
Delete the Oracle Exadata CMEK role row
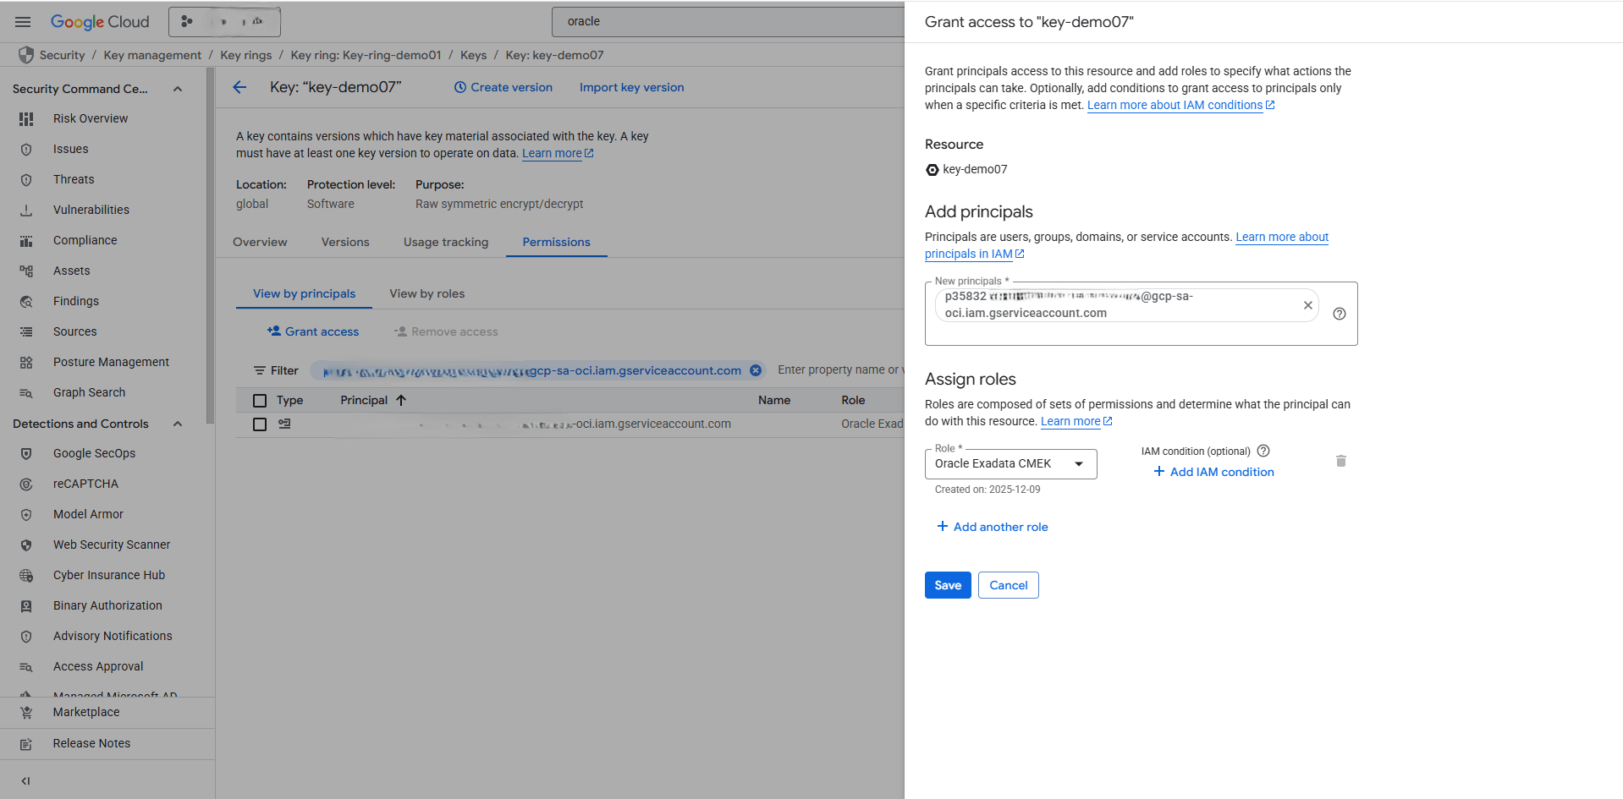1341,461
